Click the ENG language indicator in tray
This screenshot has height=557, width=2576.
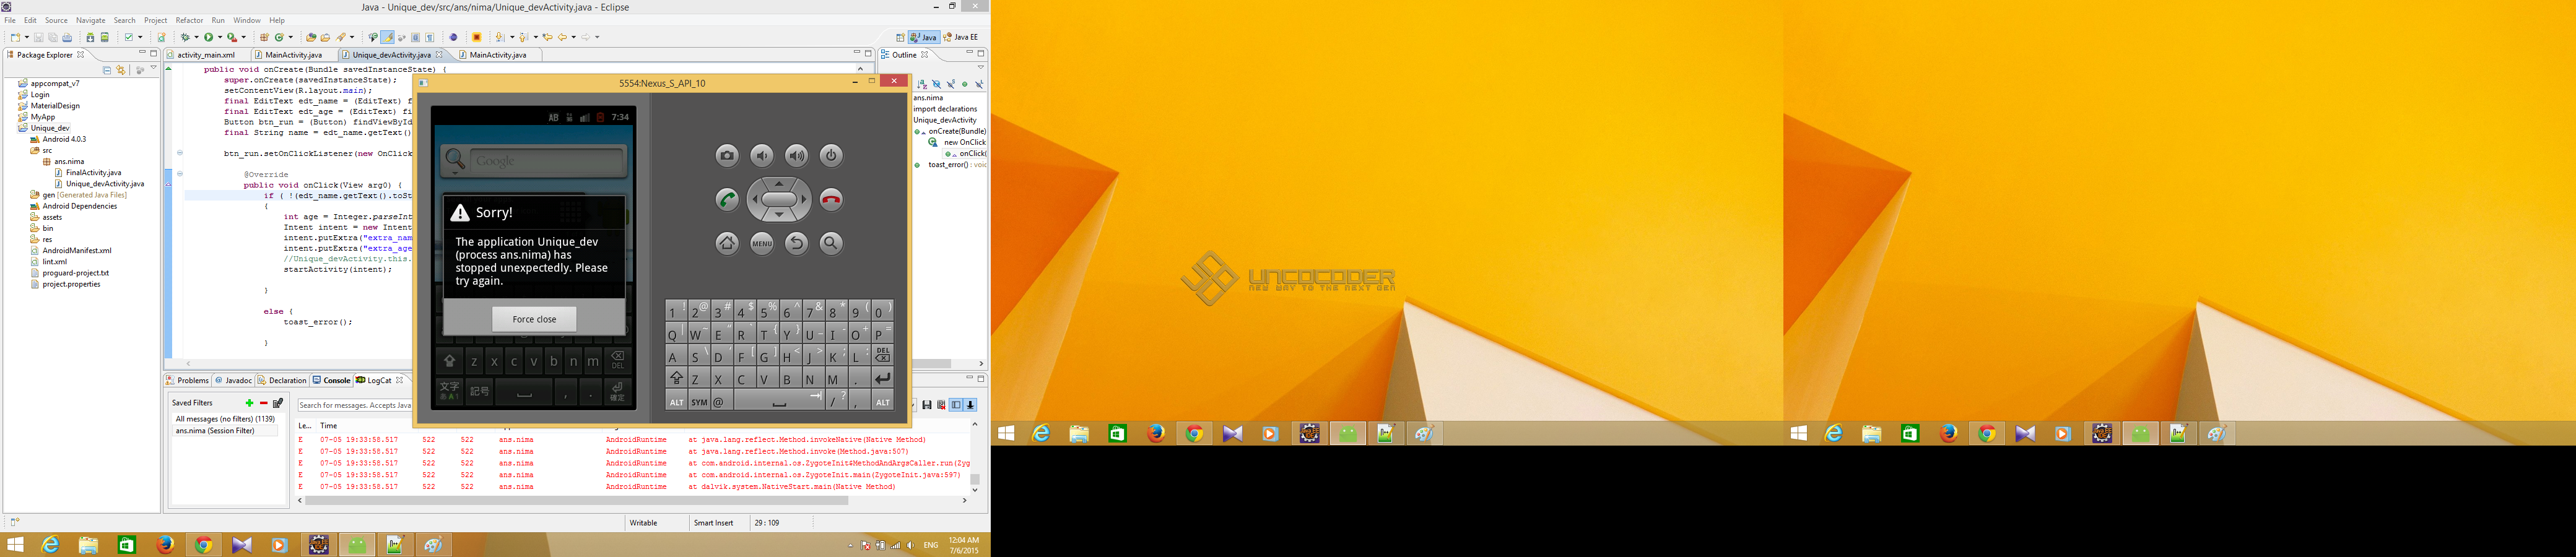[931, 545]
